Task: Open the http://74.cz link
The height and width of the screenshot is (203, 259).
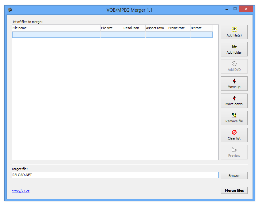Action: (20, 191)
